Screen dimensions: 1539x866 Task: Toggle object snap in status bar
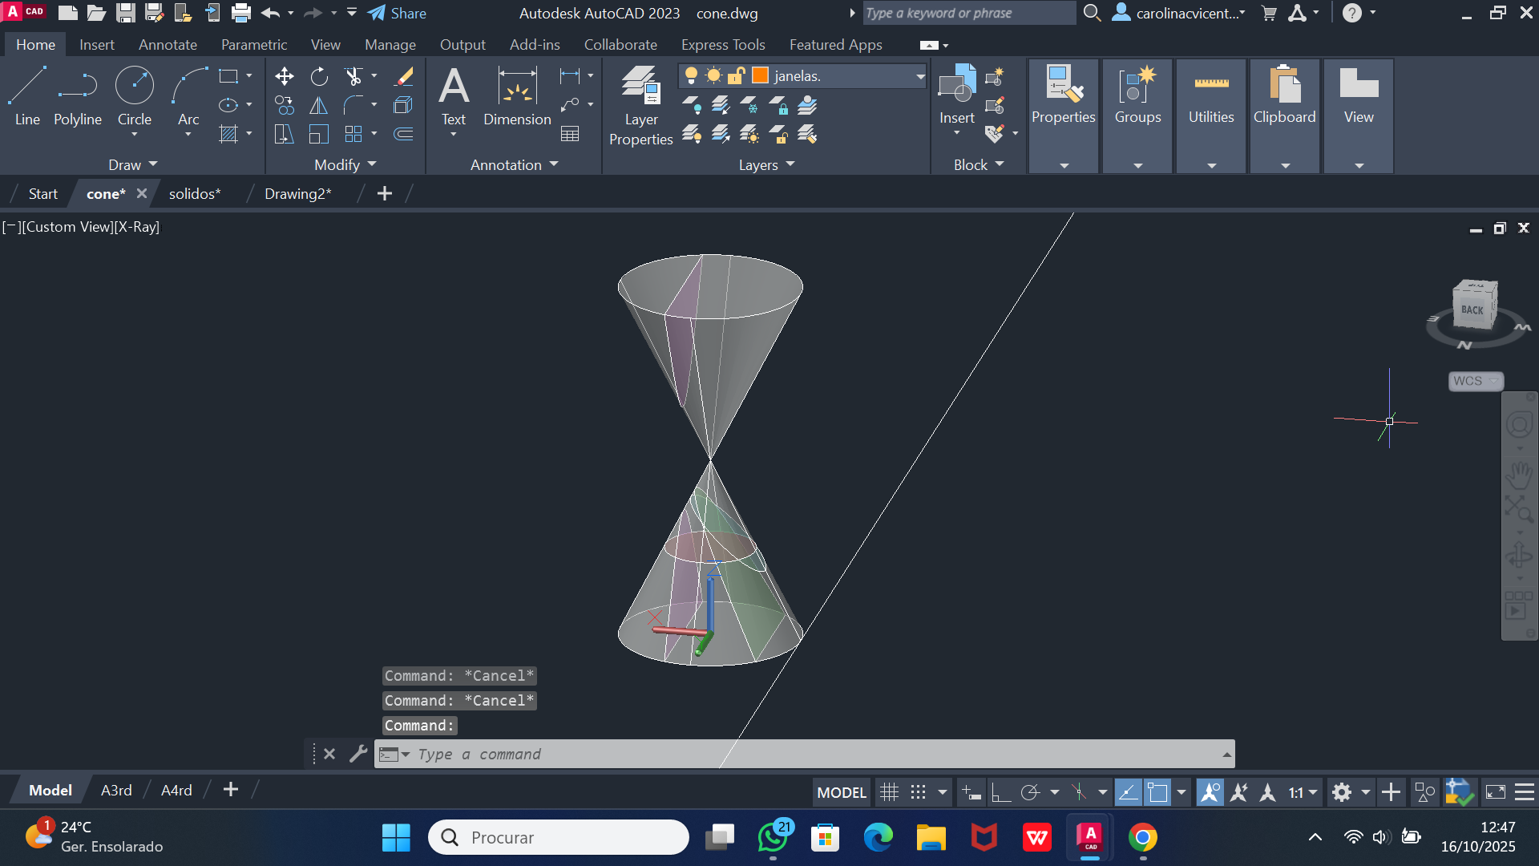(1157, 793)
